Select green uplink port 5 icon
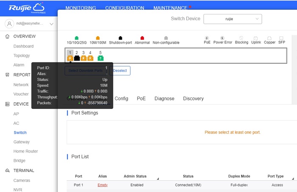Screen dimensions: 297x192 [101, 58]
